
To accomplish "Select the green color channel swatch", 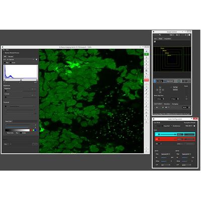I will pos(33,130).
